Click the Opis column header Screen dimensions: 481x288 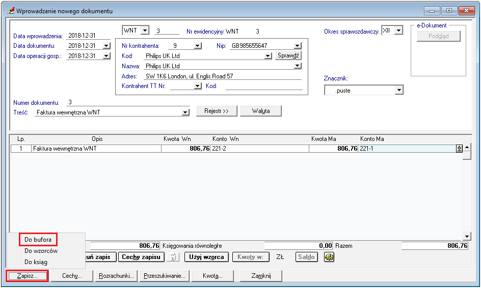coord(97,139)
